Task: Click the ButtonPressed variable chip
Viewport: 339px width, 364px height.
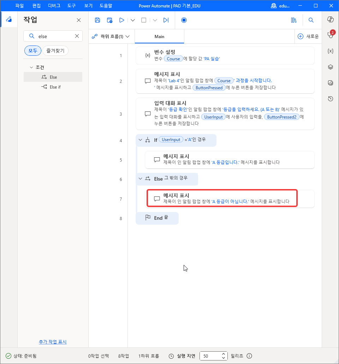Action: point(209,88)
